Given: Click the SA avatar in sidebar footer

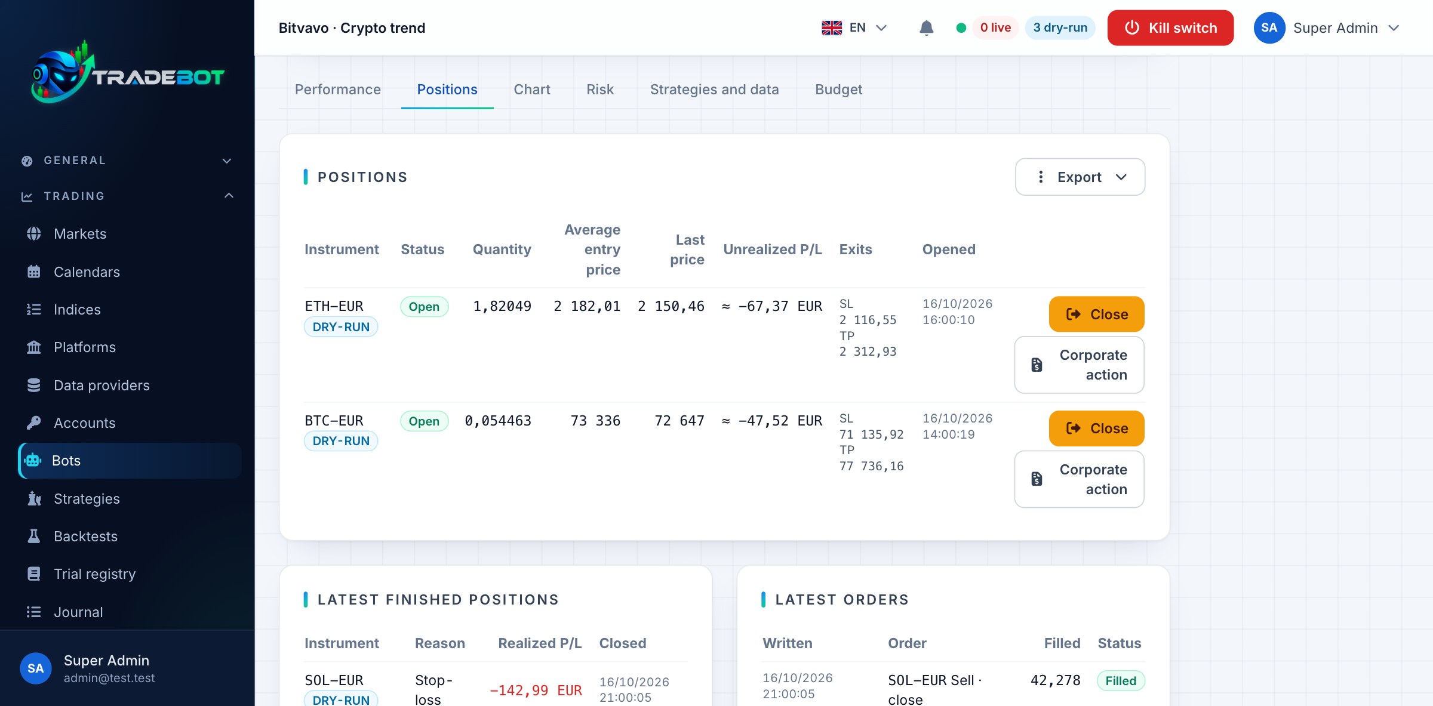Looking at the screenshot, I should pyautogui.click(x=36, y=668).
